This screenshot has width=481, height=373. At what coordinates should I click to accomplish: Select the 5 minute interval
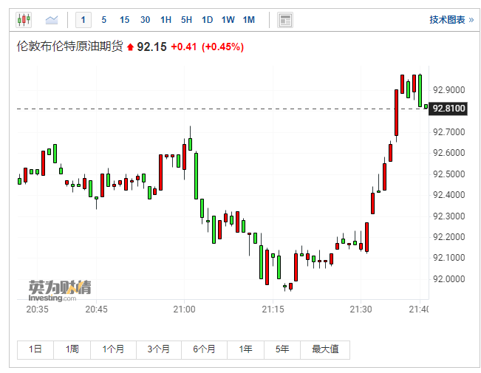pos(104,20)
